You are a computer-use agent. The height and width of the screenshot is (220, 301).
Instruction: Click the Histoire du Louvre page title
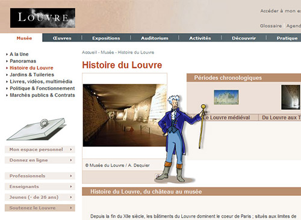click(122, 65)
